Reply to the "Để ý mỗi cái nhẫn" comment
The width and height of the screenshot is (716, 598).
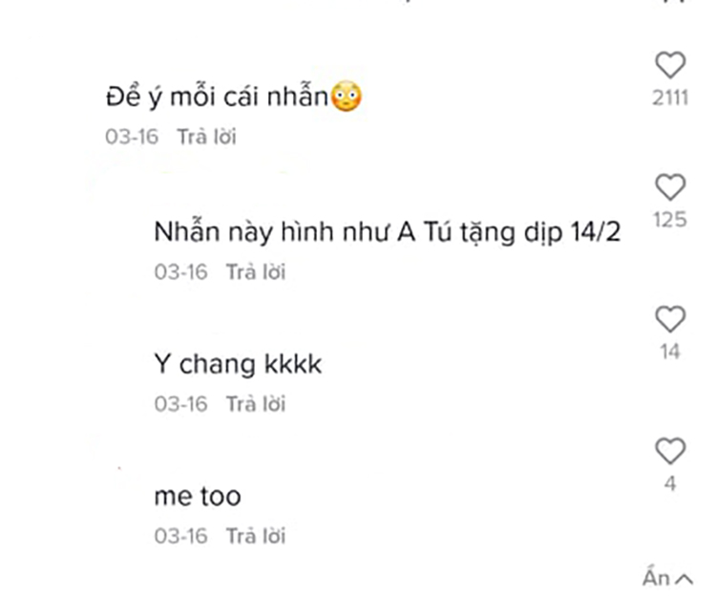coord(207,137)
